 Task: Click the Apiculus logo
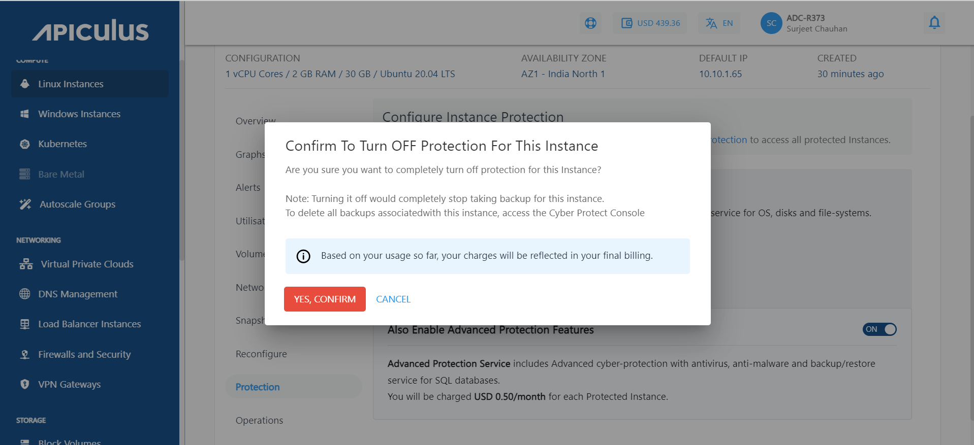coord(91,31)
